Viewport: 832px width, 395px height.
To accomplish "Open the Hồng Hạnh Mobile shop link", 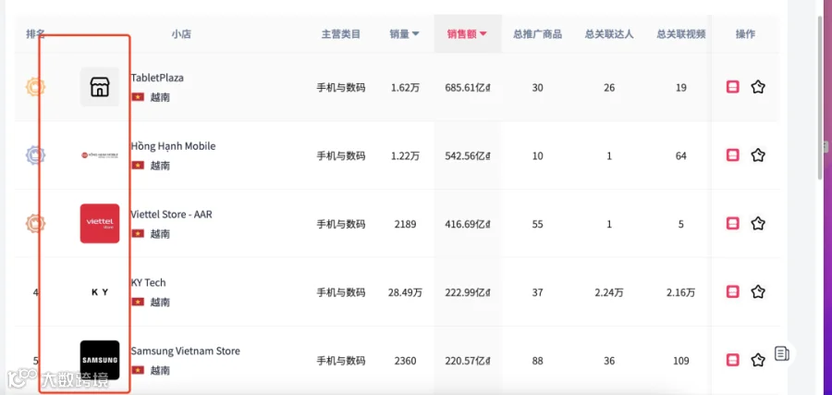I will (x=174, y=146).
